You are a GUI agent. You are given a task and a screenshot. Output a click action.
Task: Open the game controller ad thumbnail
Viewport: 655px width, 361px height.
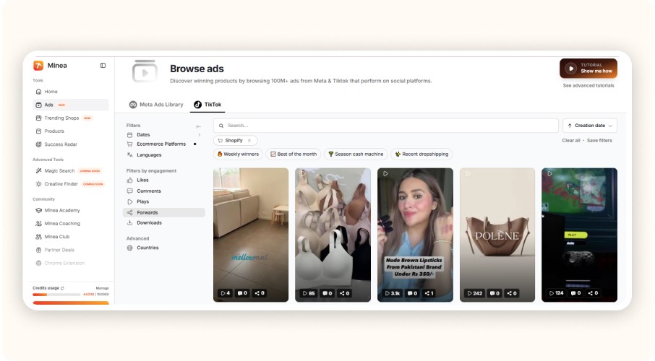click(579, 235)
